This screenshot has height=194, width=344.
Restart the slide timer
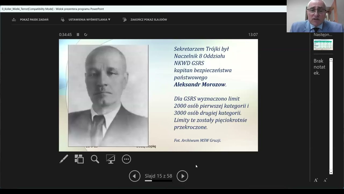coord(86,34)
